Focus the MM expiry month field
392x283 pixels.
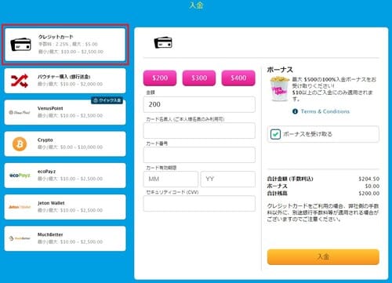171,180
